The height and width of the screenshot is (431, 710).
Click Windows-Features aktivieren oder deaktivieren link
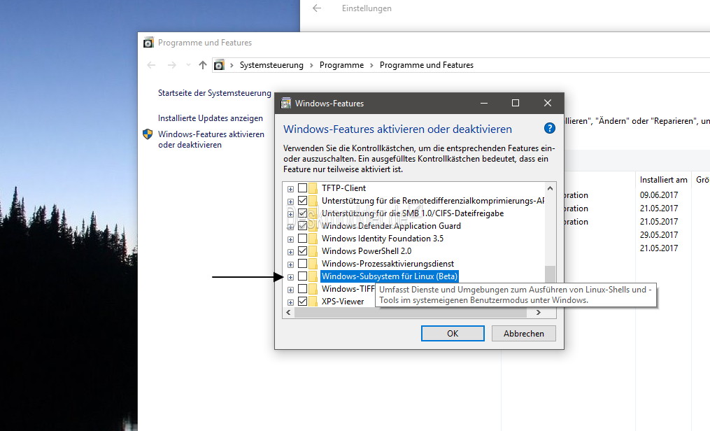point(211,139)
